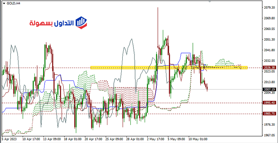This screenshot has height=143, width=278.
Task: Click the 5 Apr 2023 date label
Action: pos(10,141)
